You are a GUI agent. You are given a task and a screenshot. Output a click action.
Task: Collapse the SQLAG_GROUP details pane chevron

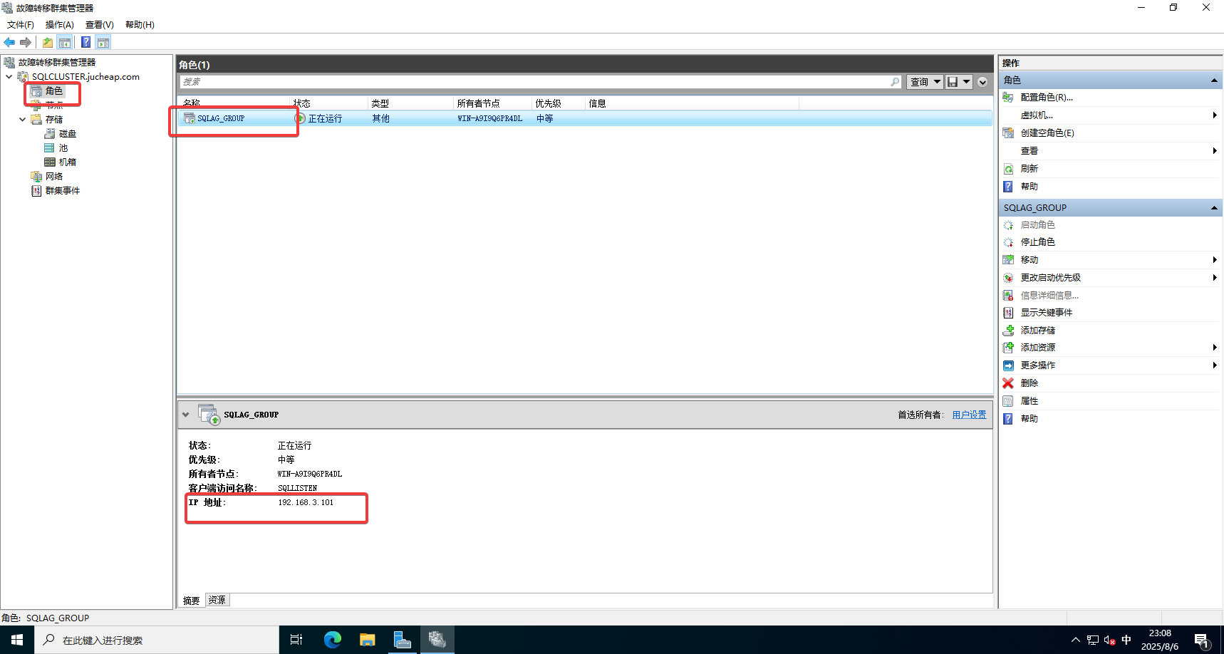click(186, 415)
